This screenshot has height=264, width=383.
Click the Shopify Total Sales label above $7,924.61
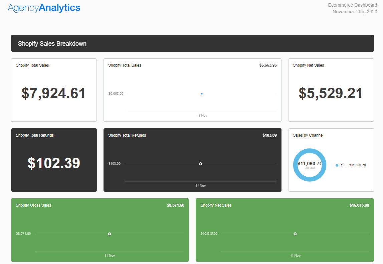click(32, 65)
